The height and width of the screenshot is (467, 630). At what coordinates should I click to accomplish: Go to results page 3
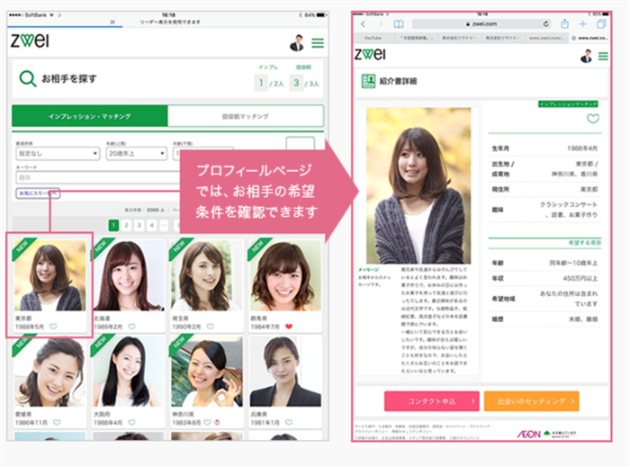point(139,225)
